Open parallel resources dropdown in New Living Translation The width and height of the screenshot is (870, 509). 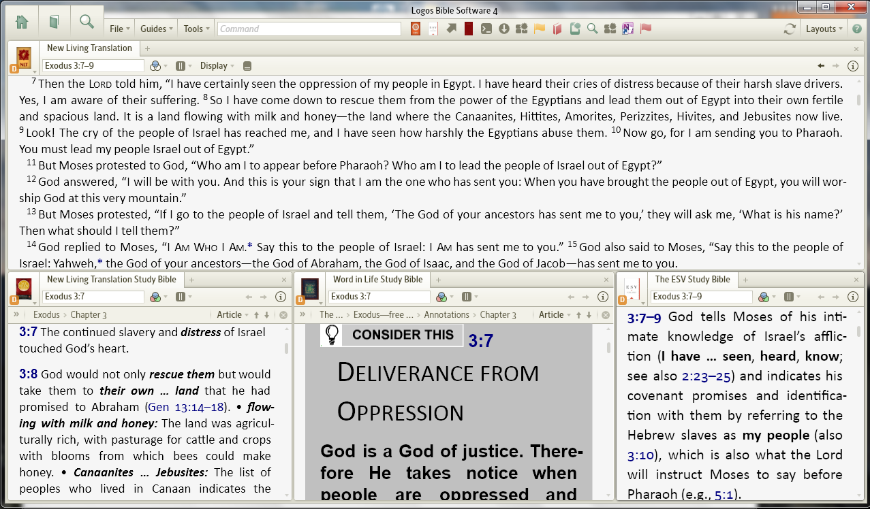click(x=183, y=66)
